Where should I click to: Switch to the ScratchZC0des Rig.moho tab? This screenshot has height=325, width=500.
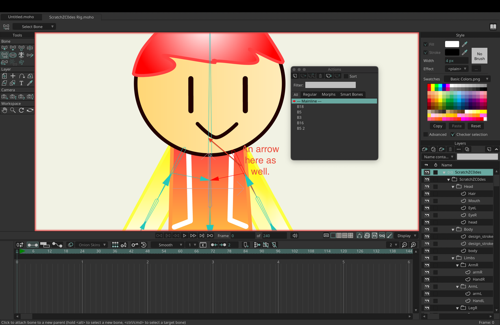pos(71,17)
